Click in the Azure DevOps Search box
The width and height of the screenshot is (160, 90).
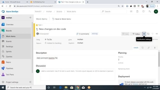pos(113,11)
